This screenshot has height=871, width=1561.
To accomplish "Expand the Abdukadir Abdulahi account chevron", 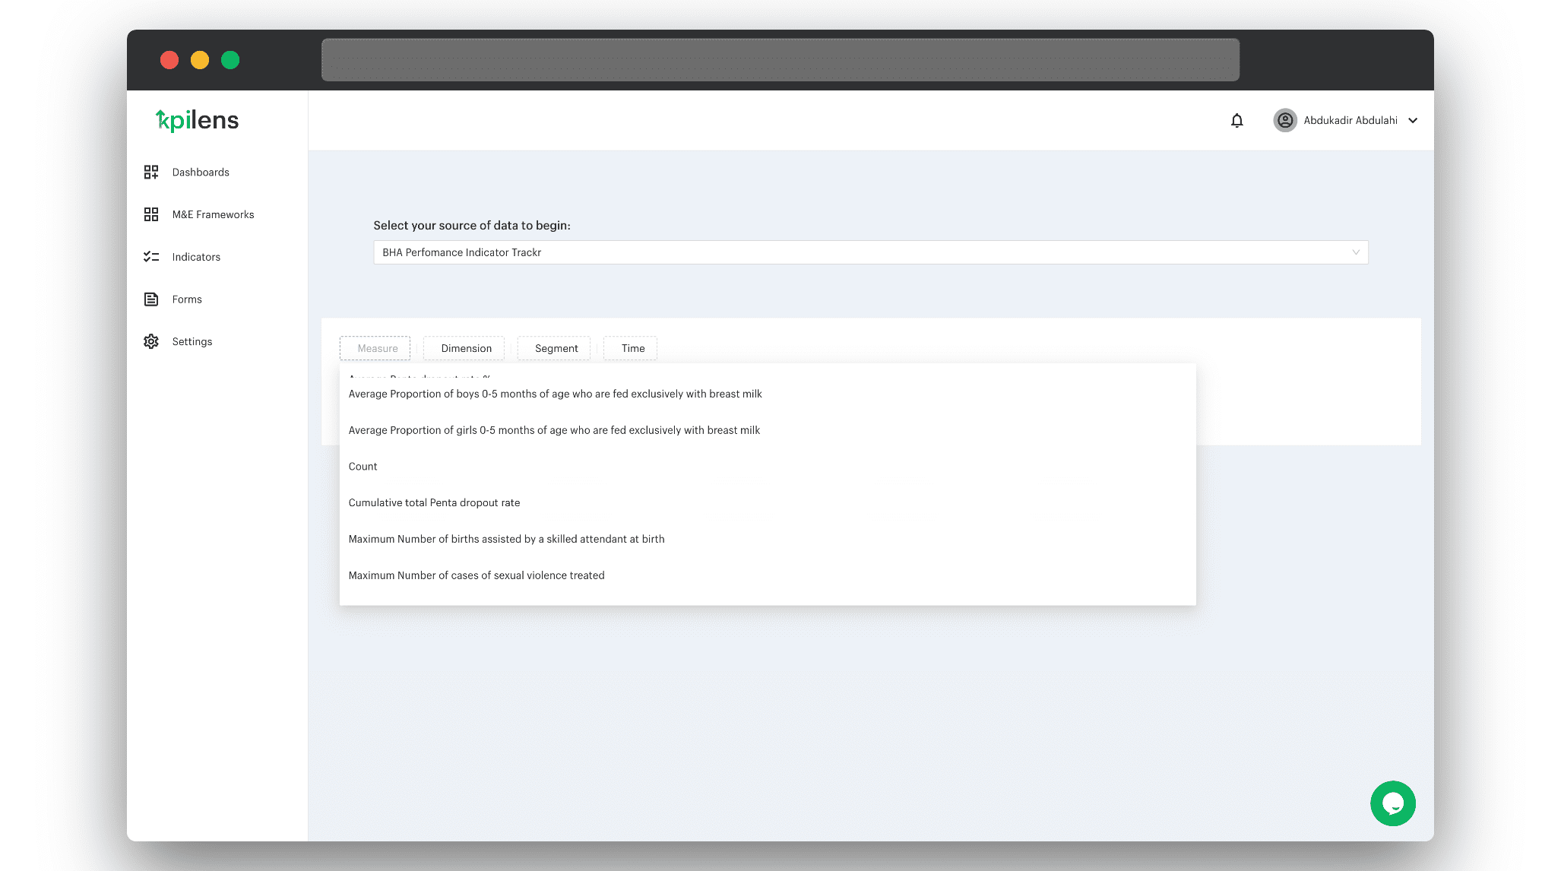I will click(x=1413, y=120).
